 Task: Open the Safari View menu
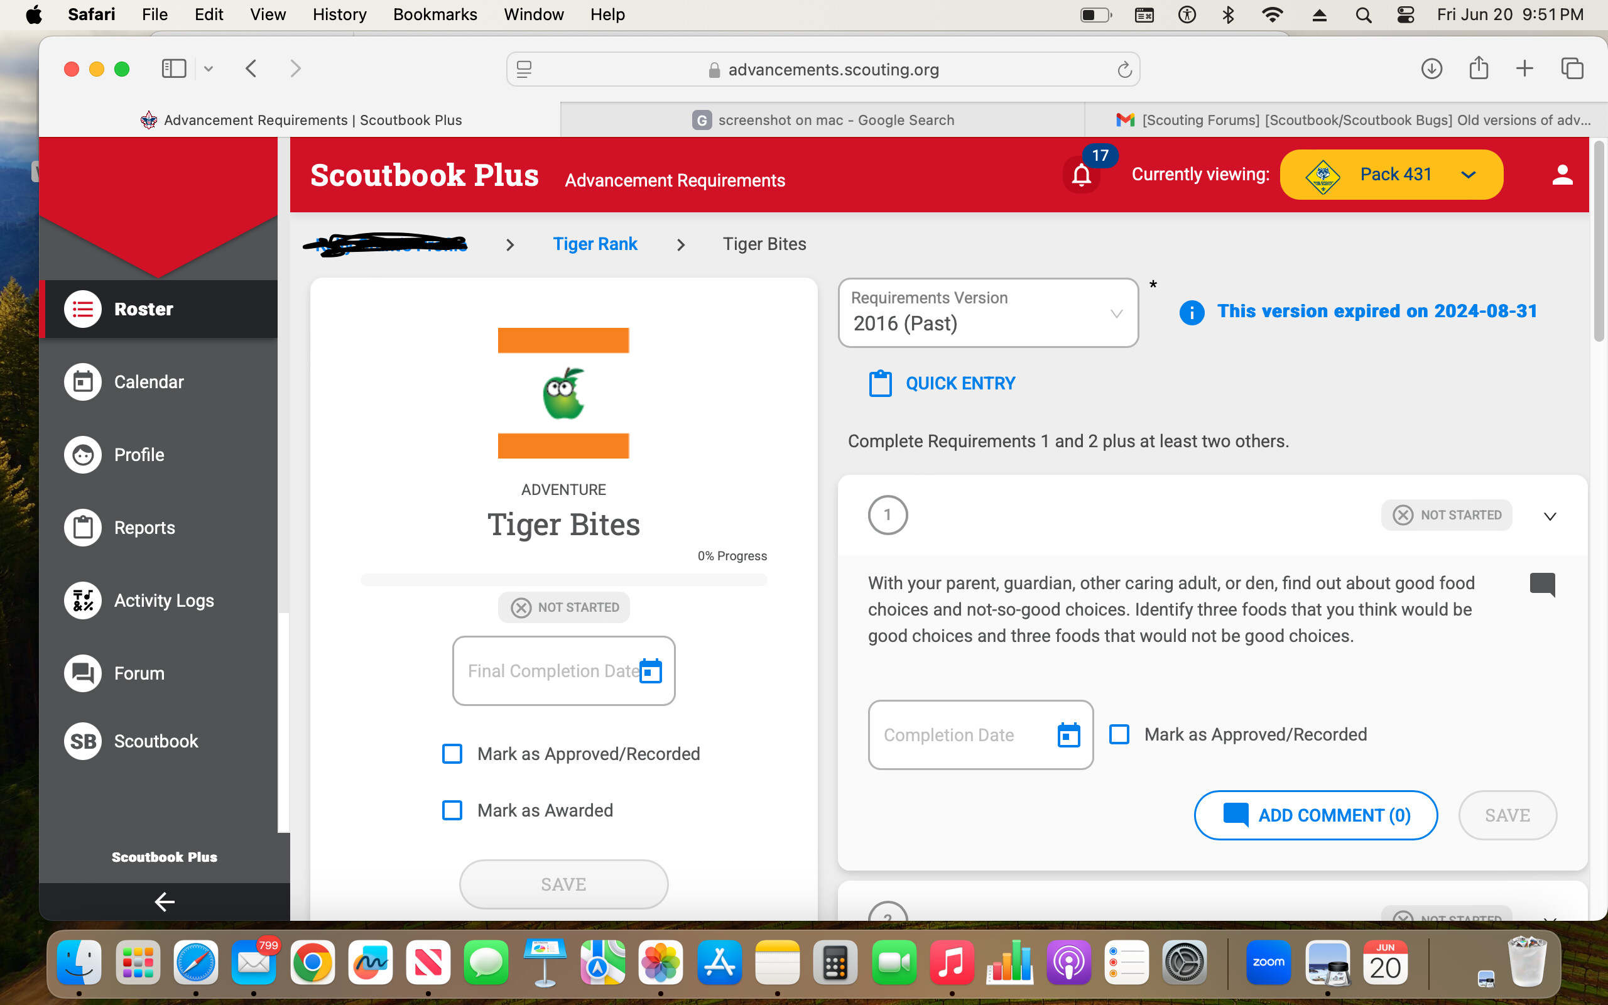[x=267, y=14]
